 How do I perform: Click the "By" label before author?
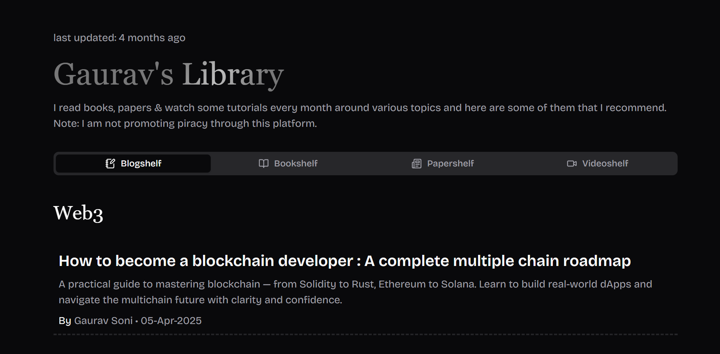65,321
